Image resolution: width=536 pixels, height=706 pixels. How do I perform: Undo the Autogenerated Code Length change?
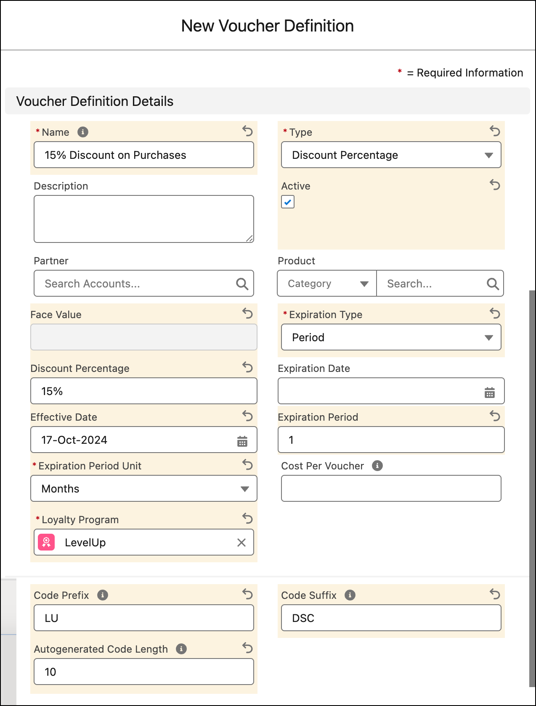pos(247,648)
